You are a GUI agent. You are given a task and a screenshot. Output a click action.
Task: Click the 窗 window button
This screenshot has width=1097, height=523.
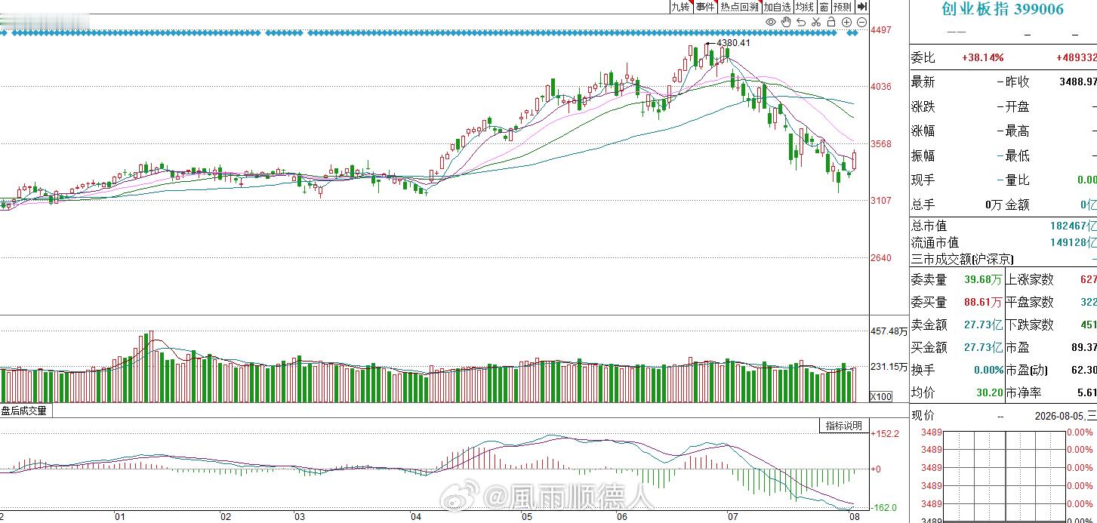(x=824, y=6)
